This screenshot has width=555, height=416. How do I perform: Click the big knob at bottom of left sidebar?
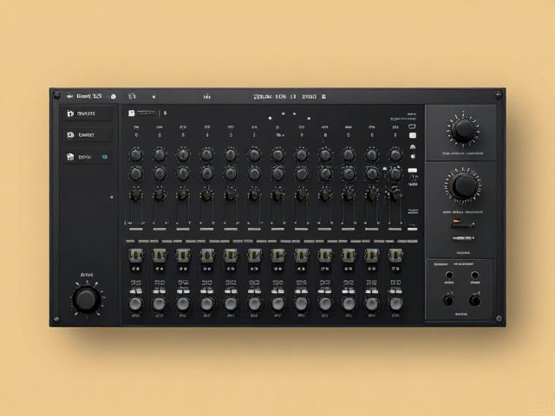(87, 299)
